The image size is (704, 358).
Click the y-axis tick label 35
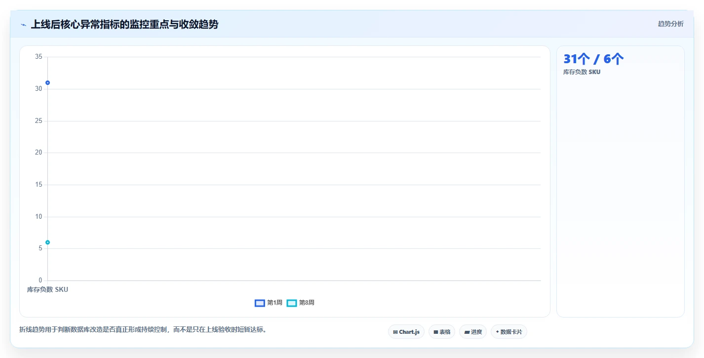coord(39,57)
